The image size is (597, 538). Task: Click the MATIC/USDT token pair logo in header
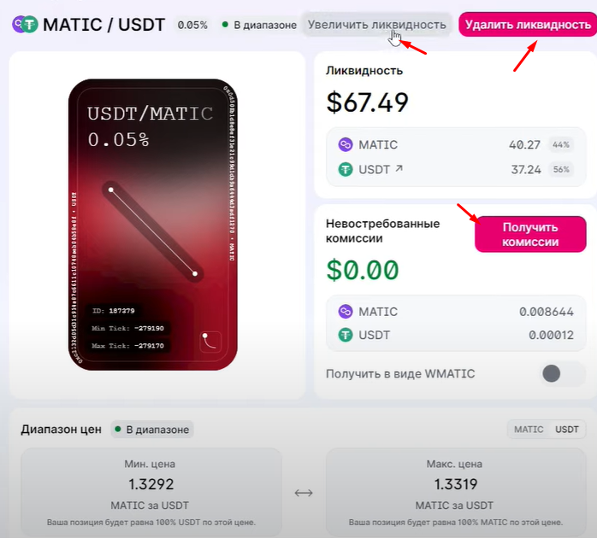[x=25, y=24]
